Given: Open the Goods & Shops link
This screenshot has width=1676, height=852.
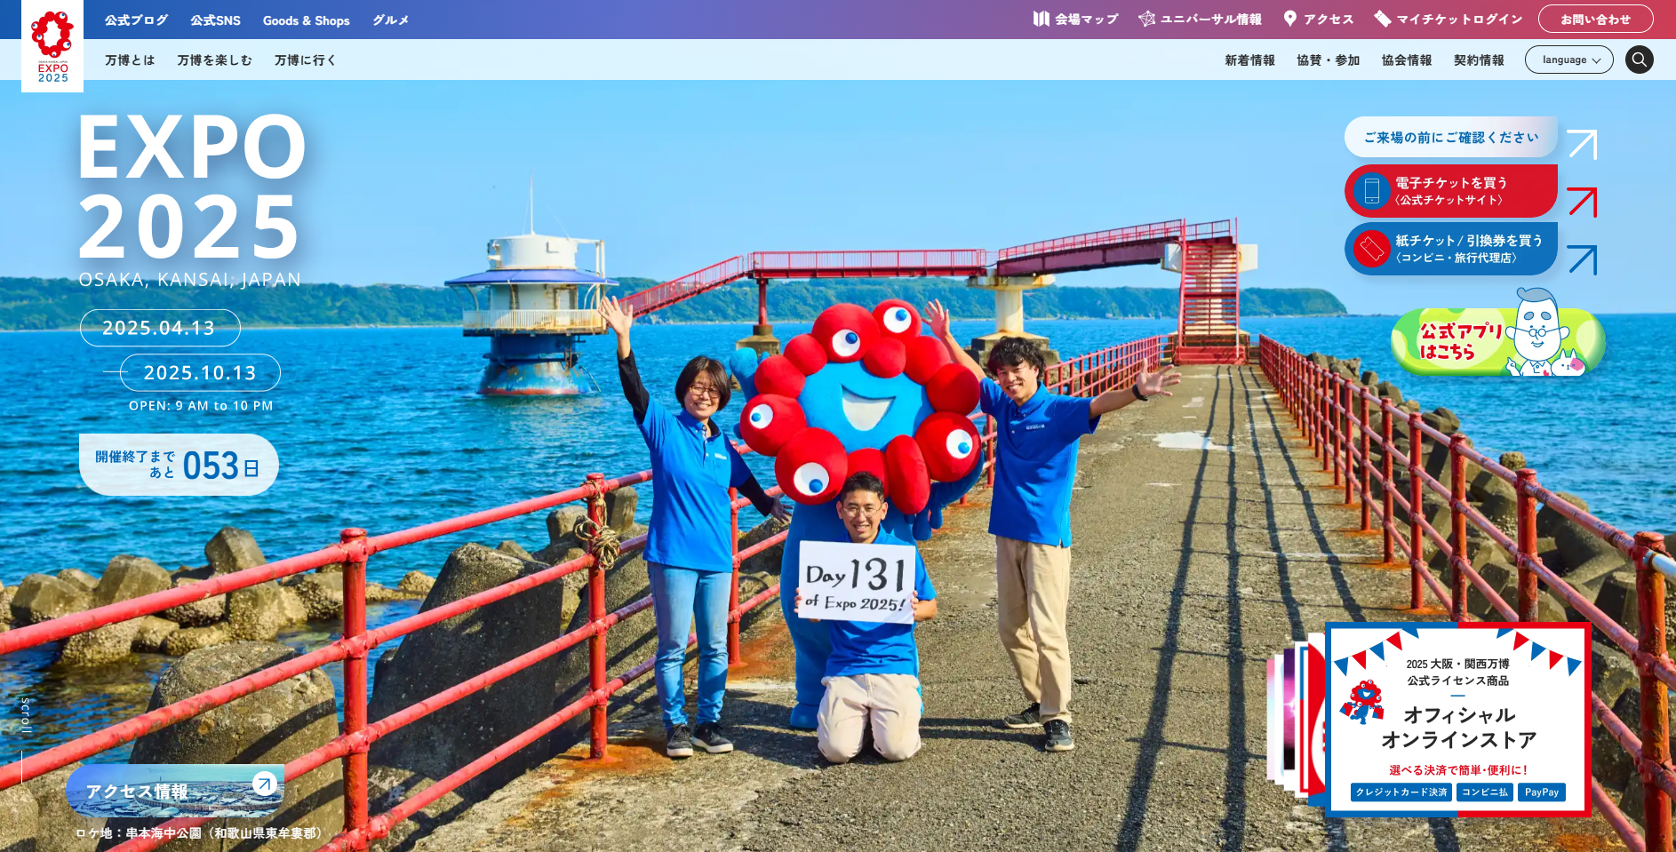Looking at the screenshot, I should [x=306, y=20].
